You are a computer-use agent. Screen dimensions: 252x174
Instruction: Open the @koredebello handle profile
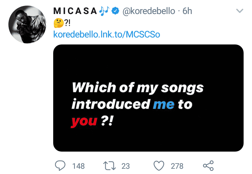coord(148,11)
